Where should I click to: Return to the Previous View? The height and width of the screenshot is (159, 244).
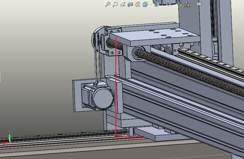[x=123, y=4]
